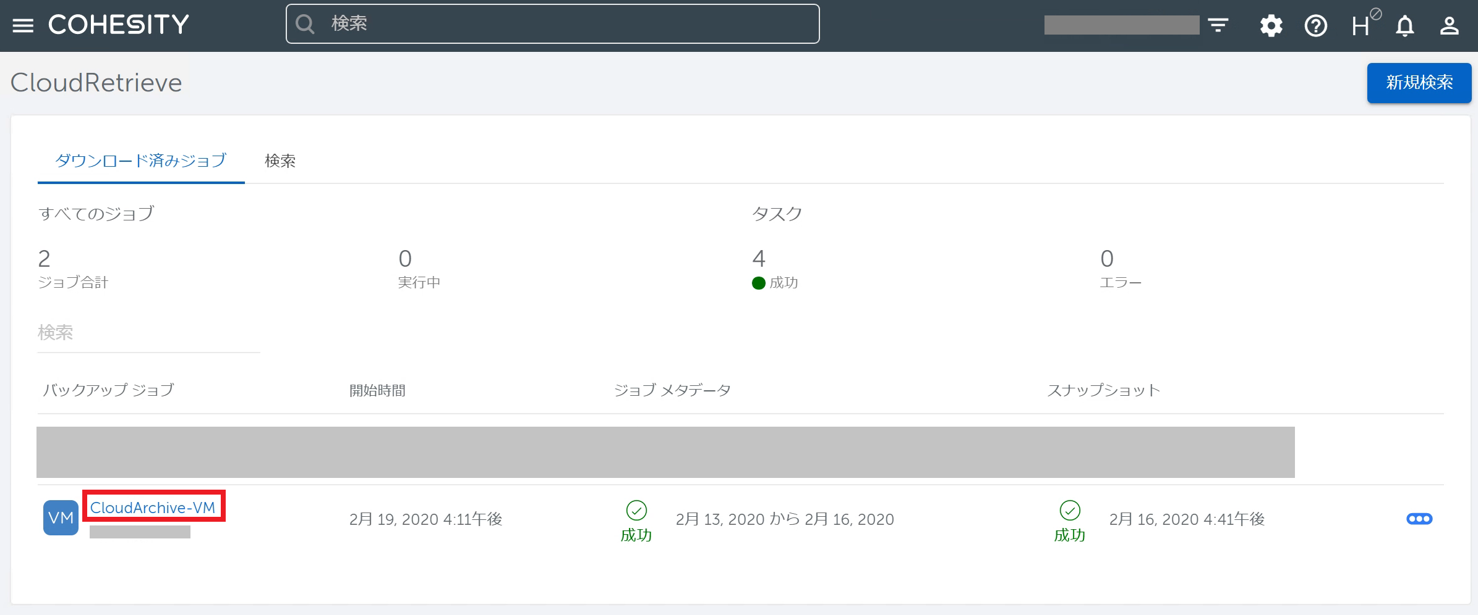This screenshot has width=1478, height=615.
Task: Click the Helios H status icon
Action: [1362, 25]
